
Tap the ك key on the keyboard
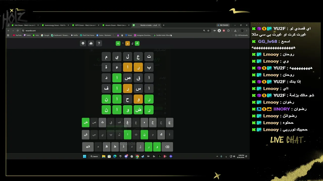(161, 134)
